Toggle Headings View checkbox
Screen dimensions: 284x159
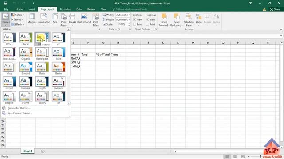pos(148,19)
